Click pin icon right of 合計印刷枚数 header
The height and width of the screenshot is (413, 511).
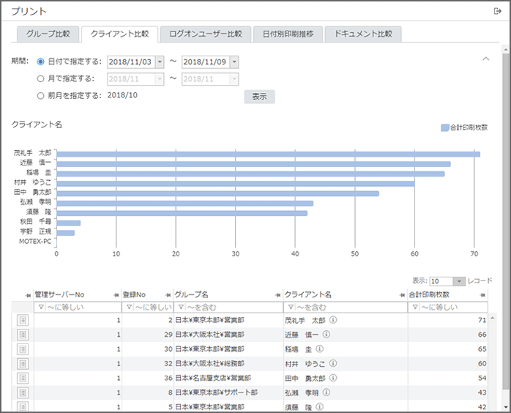click(482, 295)
